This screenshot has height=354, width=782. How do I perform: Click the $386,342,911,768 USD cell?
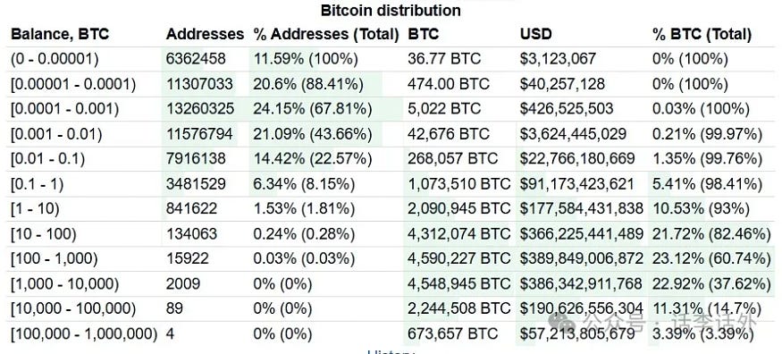coord(581,283)
